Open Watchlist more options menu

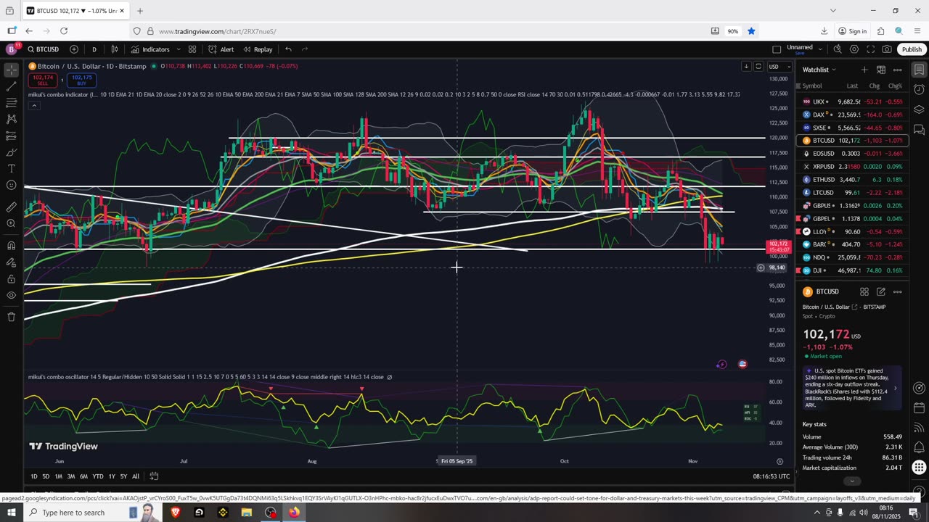(897, 70)
